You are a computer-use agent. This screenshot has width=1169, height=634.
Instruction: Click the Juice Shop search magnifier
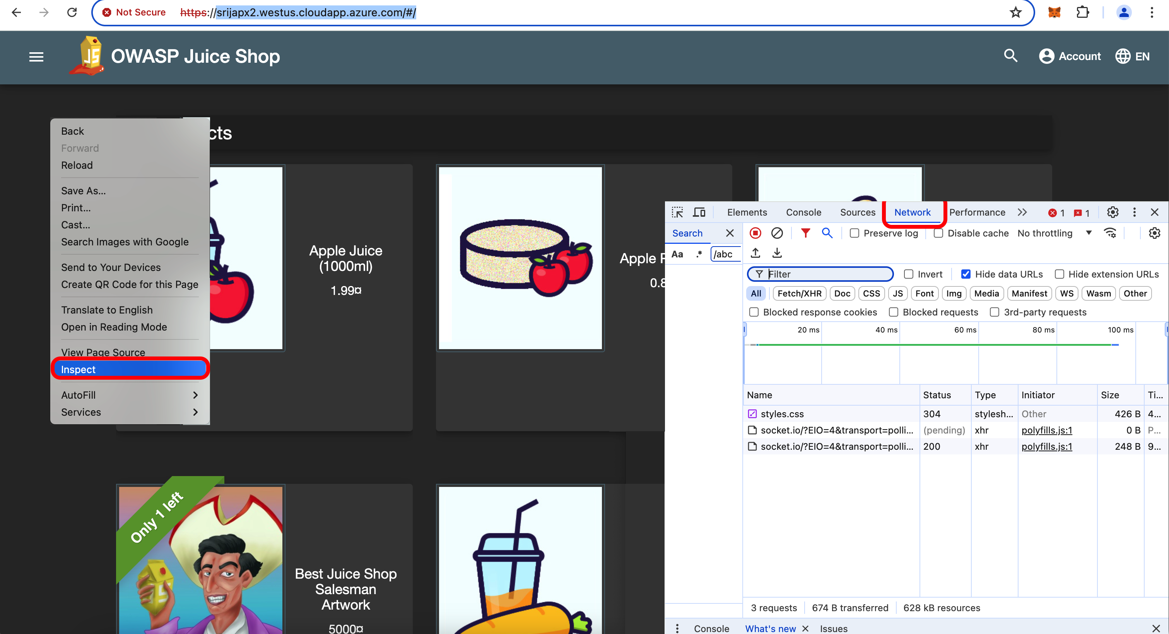[1011, 56]
